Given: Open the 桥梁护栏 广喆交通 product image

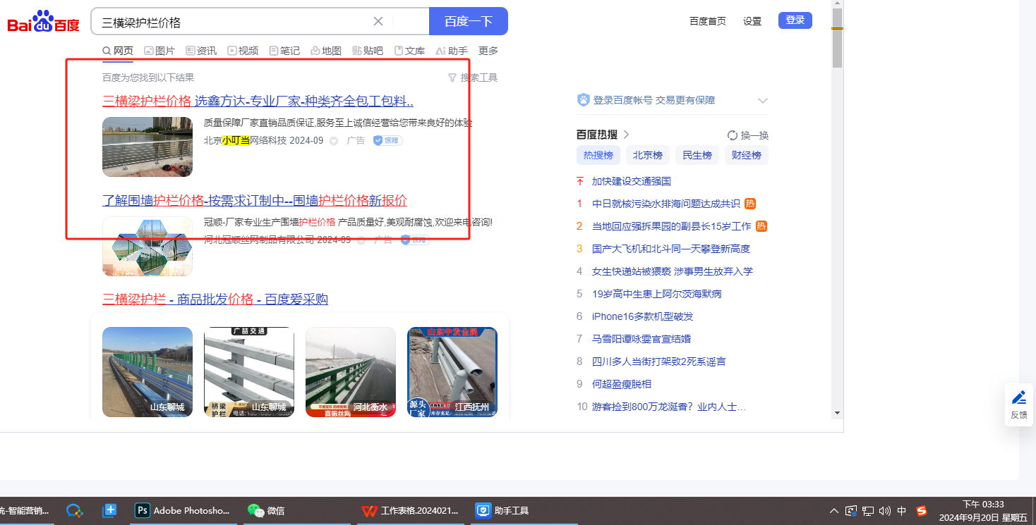Looking at the screenshot, I should click(x=249, y=372).
